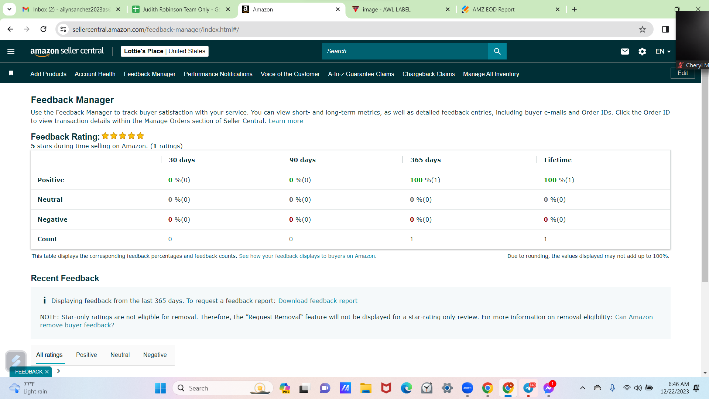
Task: Open the Seller Central hamburger menu
Action: (11, 51)
